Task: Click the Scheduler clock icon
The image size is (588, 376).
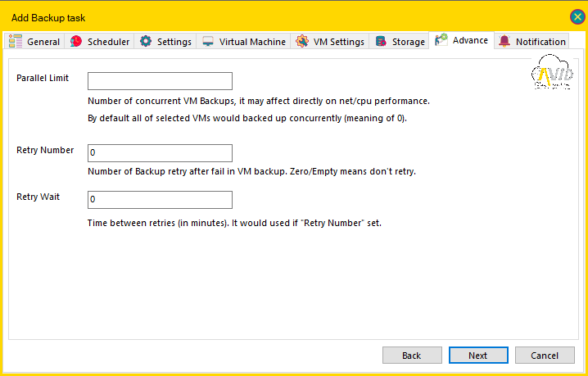Action: [x=76, y=41]
